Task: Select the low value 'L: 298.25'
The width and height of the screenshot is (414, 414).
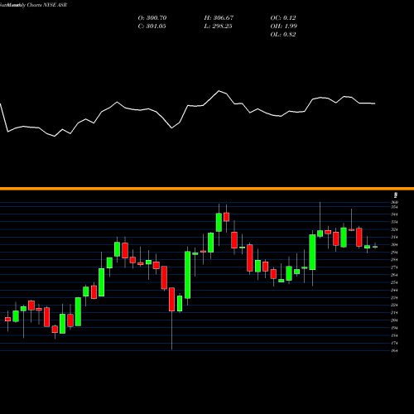Action: coord(218,26)
